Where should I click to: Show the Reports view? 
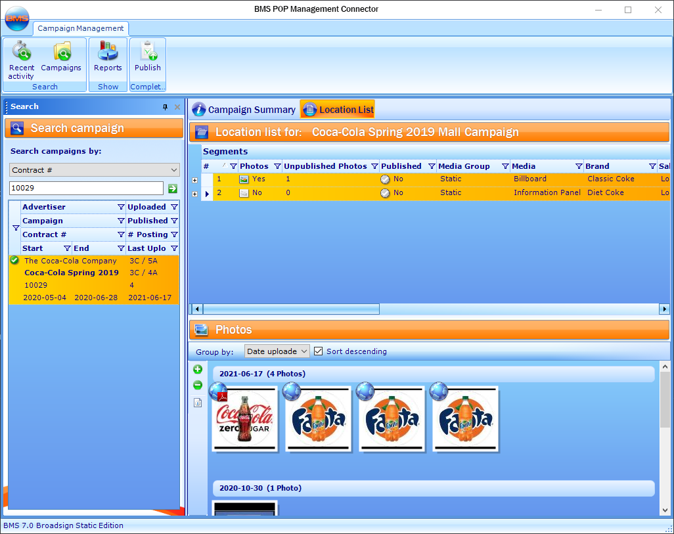click(x=108, y=56)
